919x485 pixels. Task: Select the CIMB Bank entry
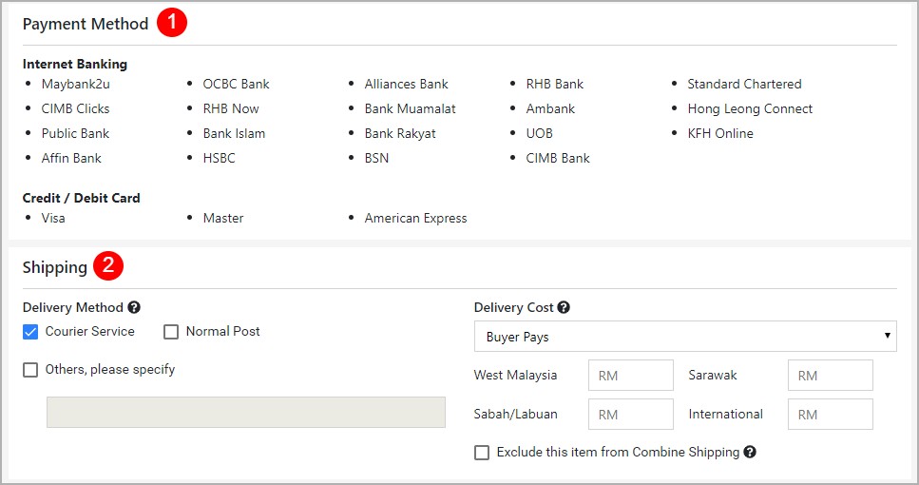click(x=558, y=158)
